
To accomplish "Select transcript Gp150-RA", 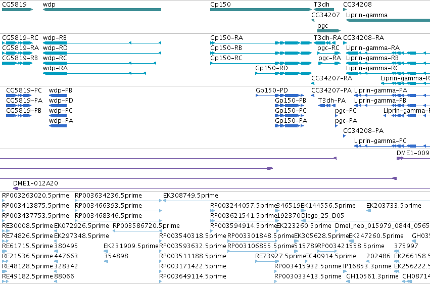I will (261, 43).
